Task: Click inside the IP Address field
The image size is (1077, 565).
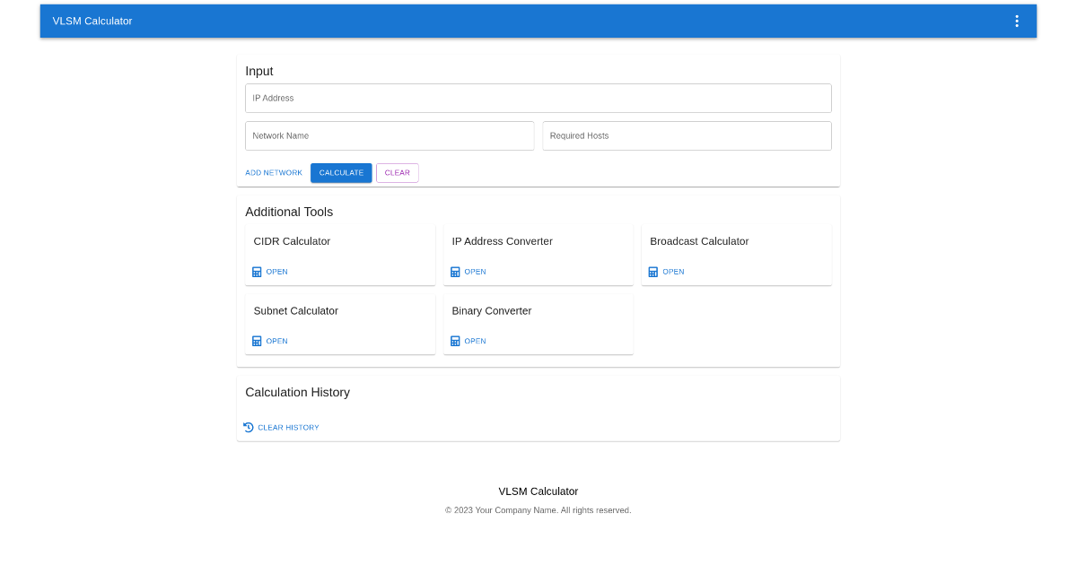Action: [x=538, y=98]
